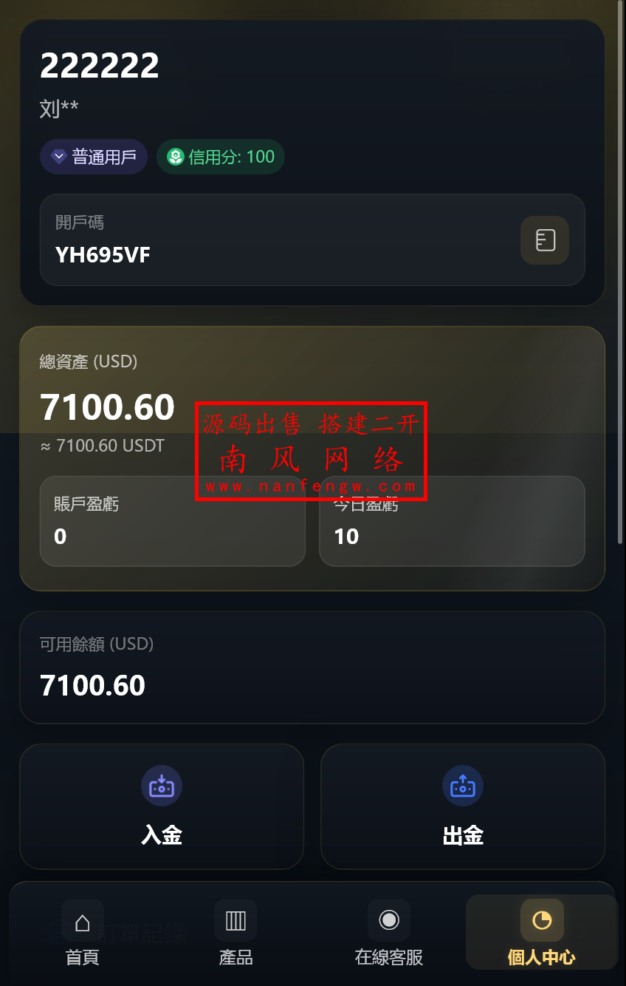Click the 信用分: 100 badge
The image size is (626, 986).
(221, 157)
